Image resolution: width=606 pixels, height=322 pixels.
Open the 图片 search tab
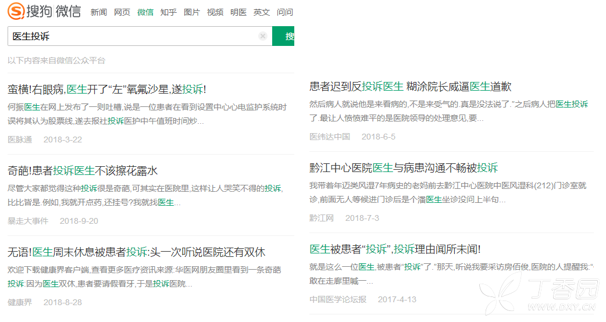point(192,12)
